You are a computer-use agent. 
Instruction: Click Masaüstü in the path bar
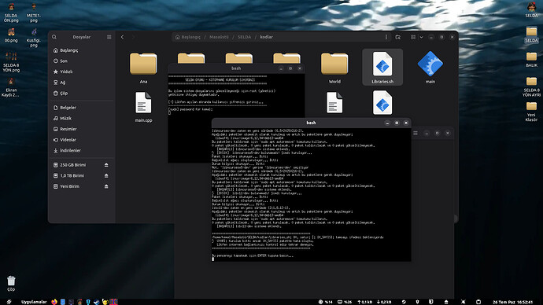coord(219,37)
